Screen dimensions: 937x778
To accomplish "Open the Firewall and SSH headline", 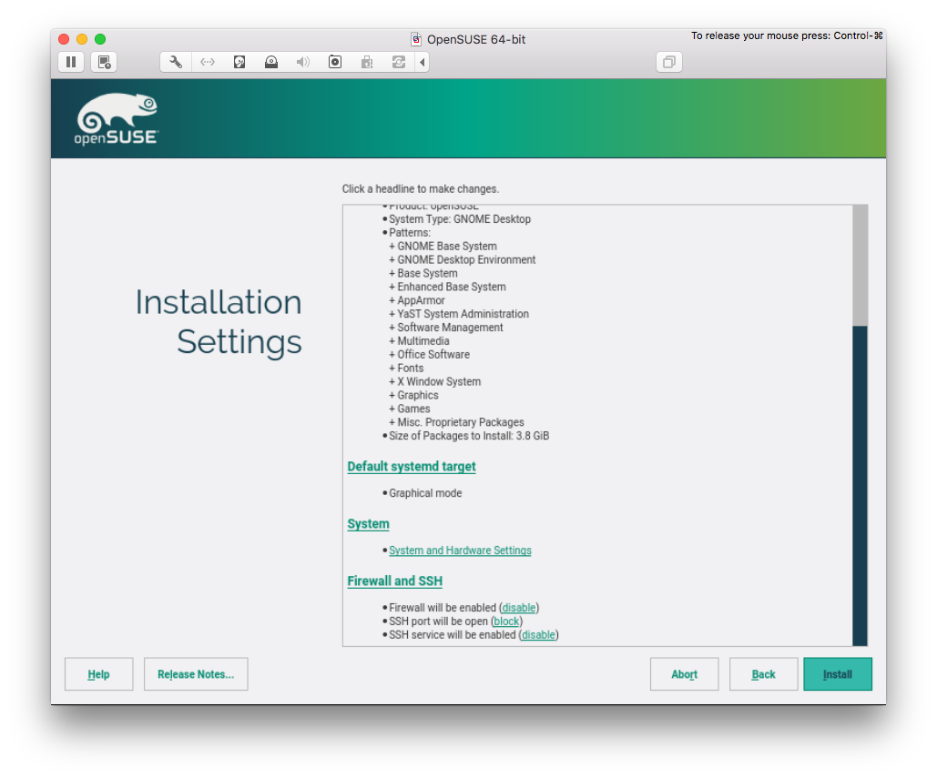I will pos(395,581).
